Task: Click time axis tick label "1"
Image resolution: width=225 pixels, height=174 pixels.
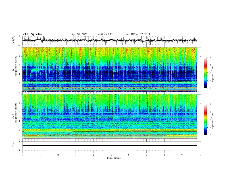Action: pos(40,155)
